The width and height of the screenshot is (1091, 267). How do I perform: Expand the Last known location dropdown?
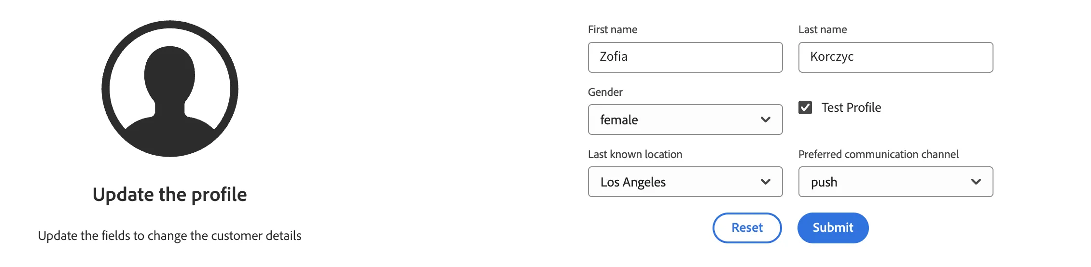coord(685,182)
